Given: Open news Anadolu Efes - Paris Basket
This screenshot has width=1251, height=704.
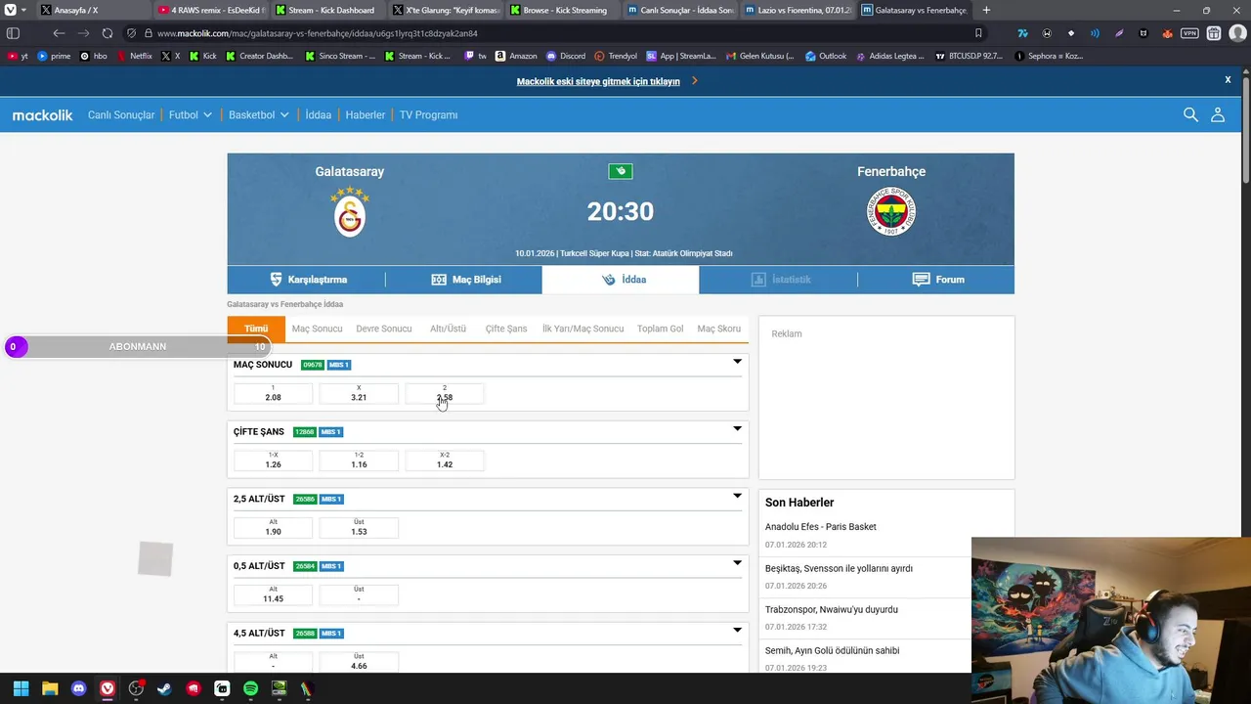Looking at the screenshot, I should coord(821,527).
